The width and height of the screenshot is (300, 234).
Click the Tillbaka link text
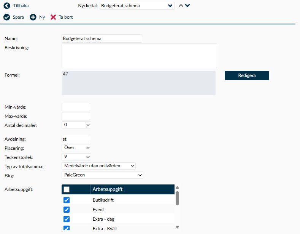click(21, 6)
